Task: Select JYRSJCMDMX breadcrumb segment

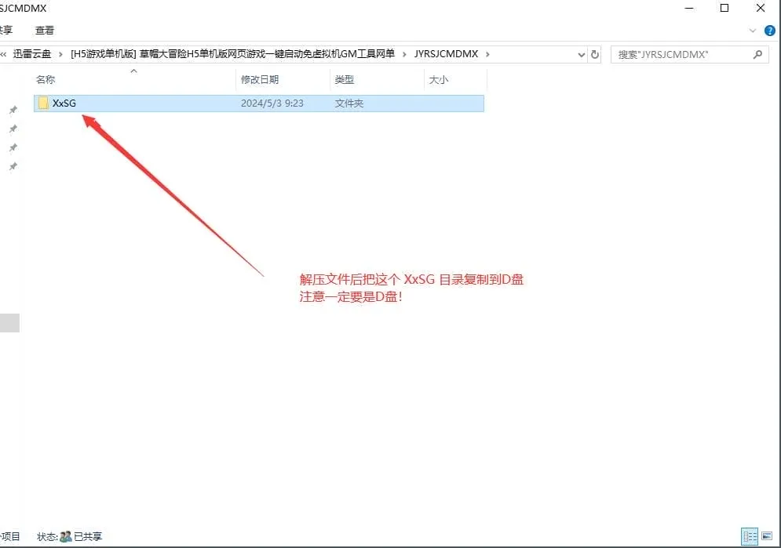Action: click(446, 54)
